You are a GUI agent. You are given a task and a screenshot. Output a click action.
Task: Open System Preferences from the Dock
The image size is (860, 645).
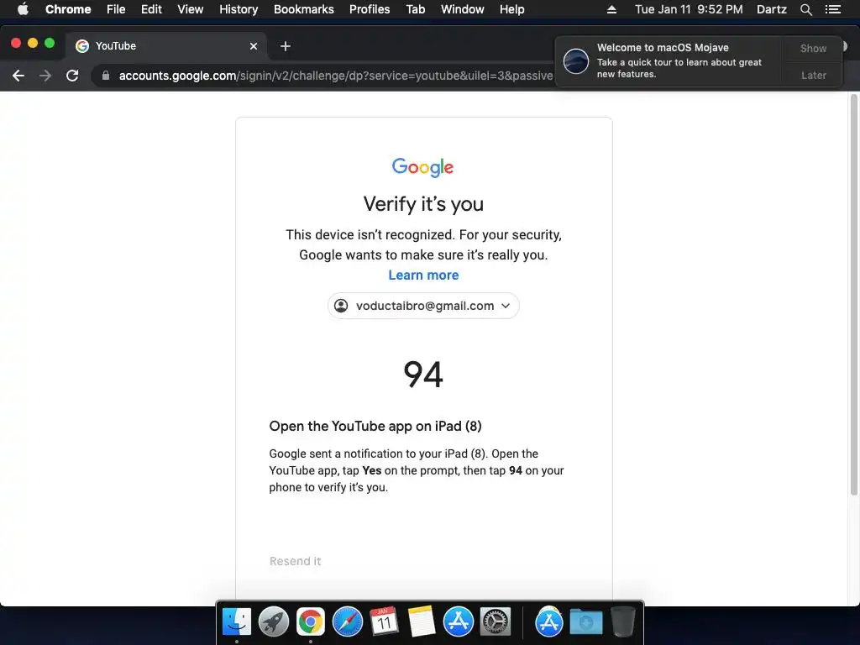point(496,622)
